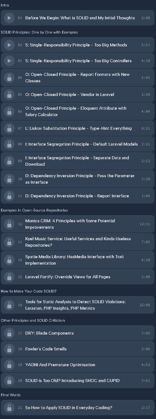This screenshot has width=156, height=419.
Task: Select 'Tools for Static Analysis' lesson title
Action: (75, 305)
